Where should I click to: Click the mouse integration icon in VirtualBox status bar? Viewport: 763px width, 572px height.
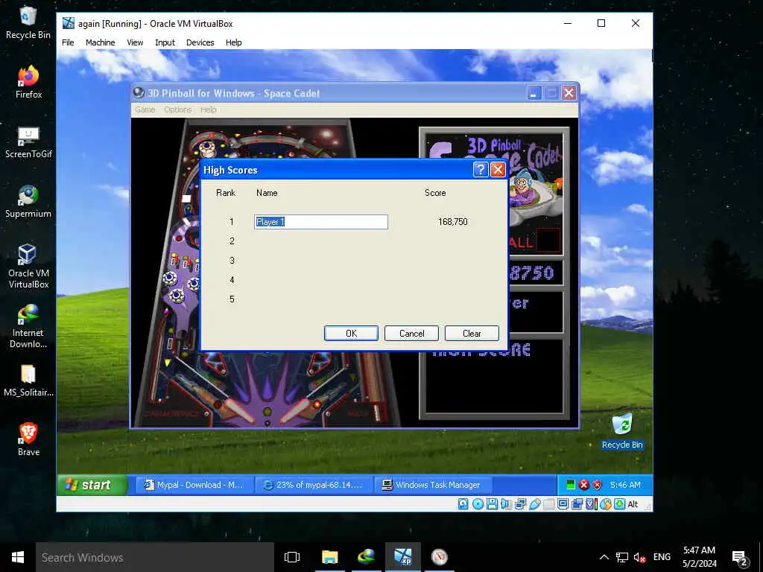pyautogui.click(x=605, y=504)
